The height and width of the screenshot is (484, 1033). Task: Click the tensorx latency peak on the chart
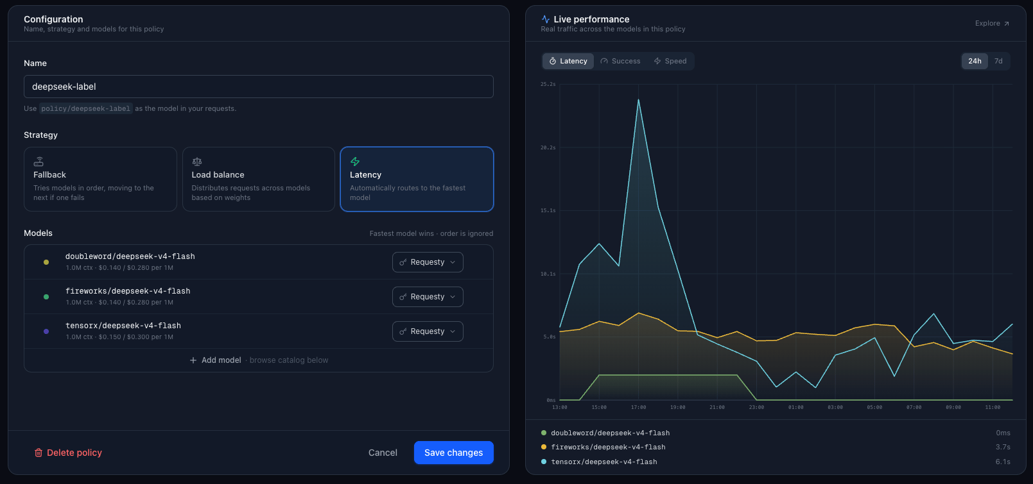[x=638, y=99]
